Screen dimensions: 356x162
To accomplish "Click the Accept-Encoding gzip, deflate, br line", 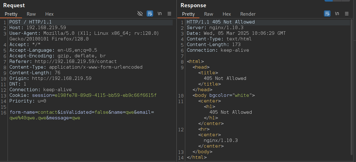I will 58,56.
